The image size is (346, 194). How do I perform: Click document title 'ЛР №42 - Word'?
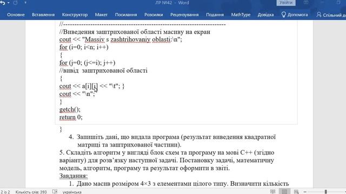click(172, 3)
